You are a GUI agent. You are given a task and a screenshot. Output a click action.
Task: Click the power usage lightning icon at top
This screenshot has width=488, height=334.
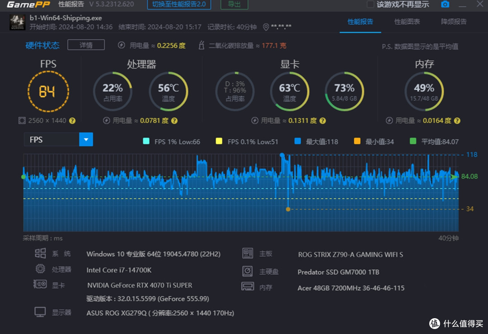(x=122, y=45)
